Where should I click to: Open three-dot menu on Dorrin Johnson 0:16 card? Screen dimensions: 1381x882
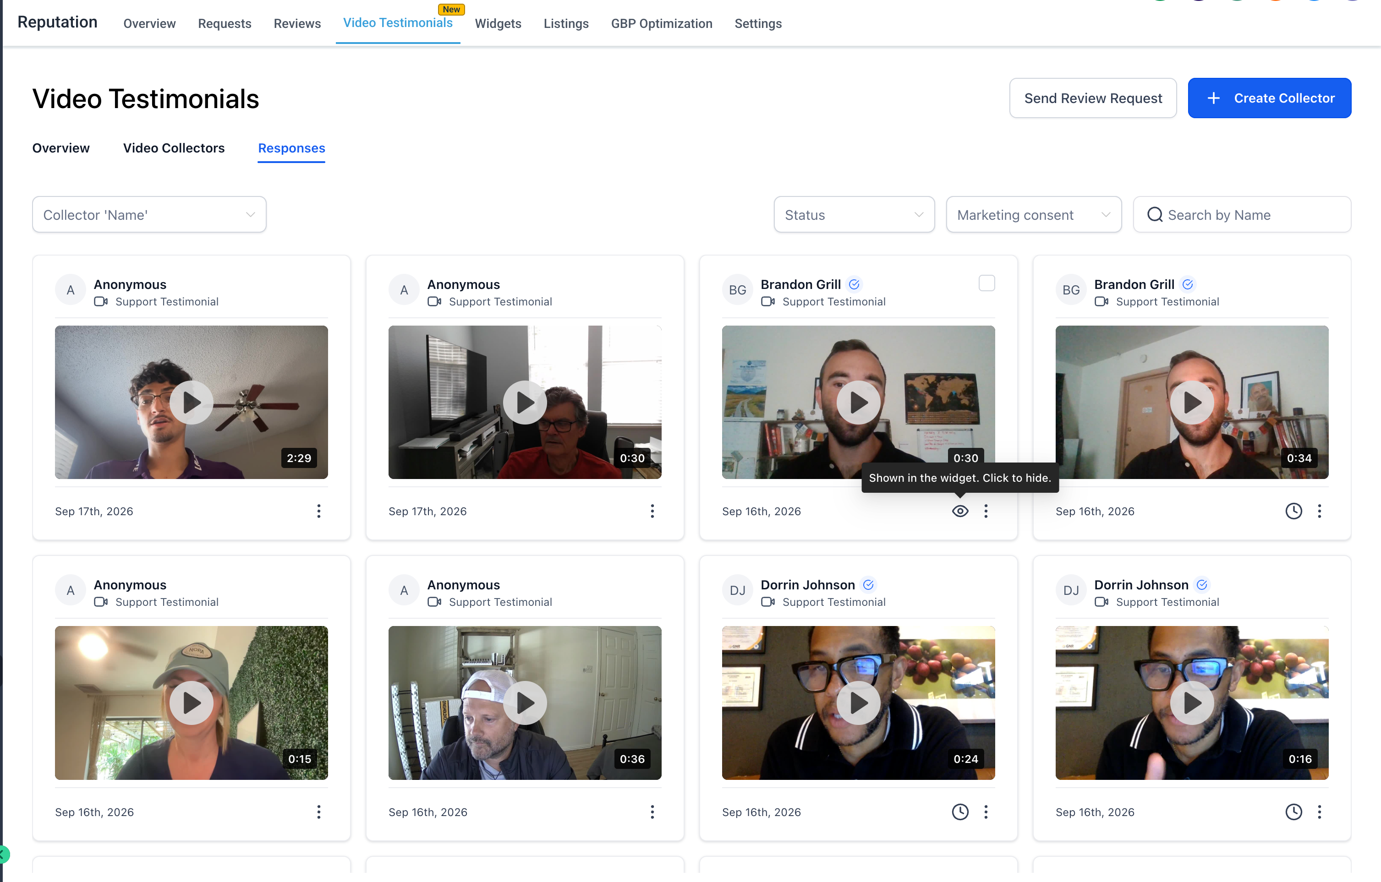pyautogui.click(x=1319, y=811)
